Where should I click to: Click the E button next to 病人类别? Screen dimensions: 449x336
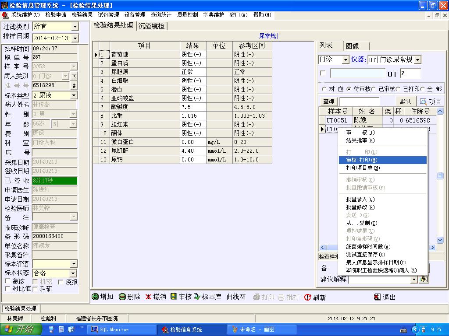point(74,76)
